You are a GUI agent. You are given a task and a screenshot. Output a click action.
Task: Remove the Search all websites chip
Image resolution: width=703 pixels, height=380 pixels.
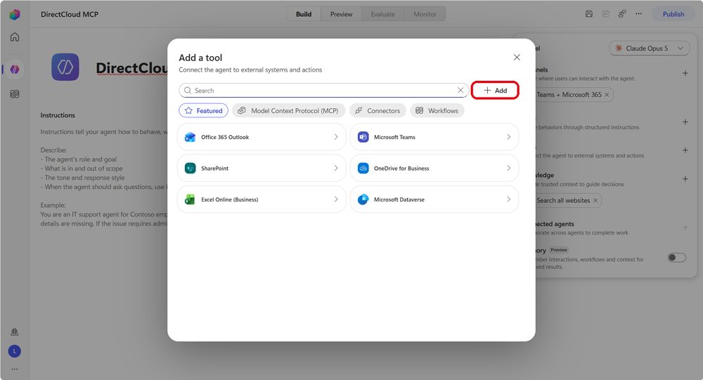(x=595, y=200)
